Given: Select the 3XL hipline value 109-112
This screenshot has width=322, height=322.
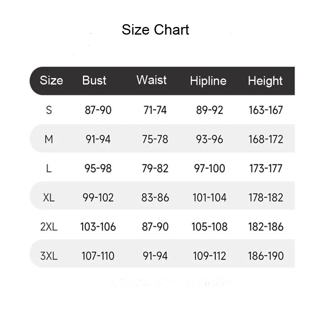Looking at the screenshot, I should [209, 256].
